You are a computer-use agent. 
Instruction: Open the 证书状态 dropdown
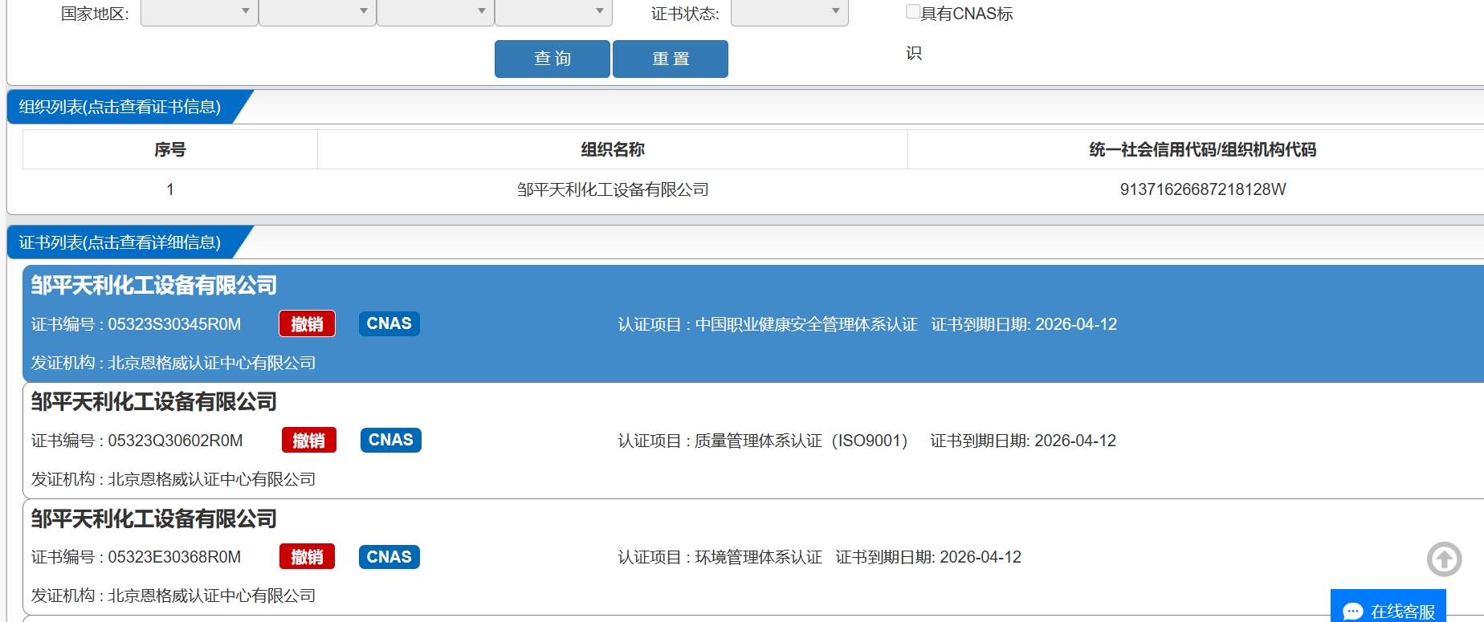[789, 12]
